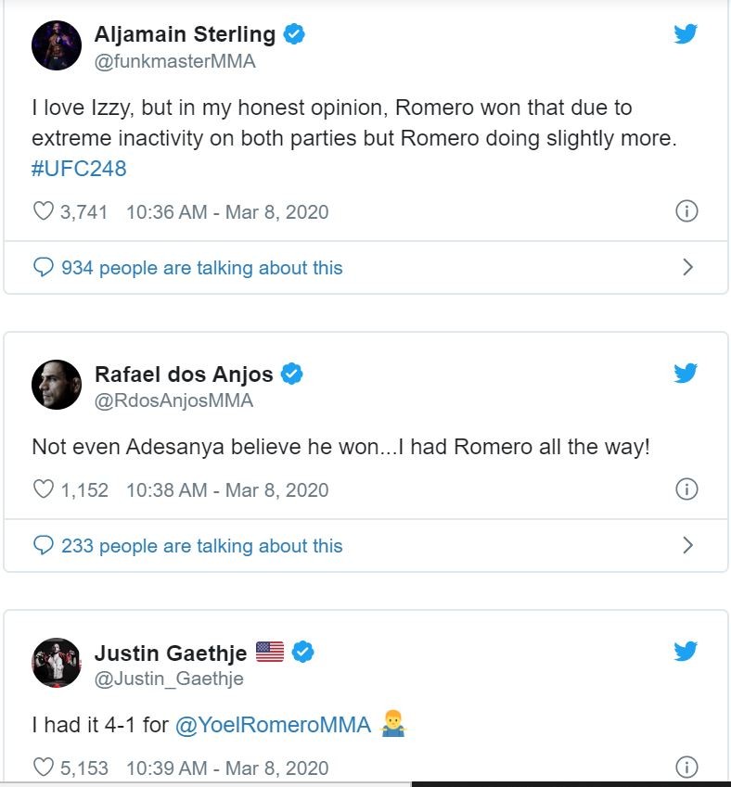
Task: Like the Rafael dos Anjos tweet with heart
Action: 43,489
